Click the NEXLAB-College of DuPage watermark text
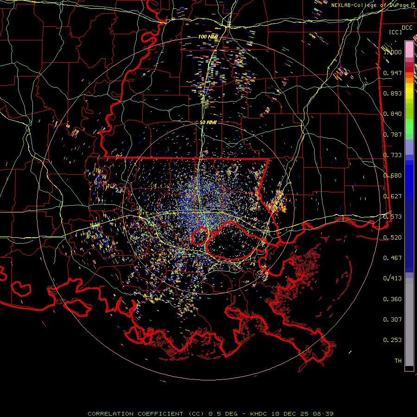Viewport: 417px width, 417px height. (374, 5)
